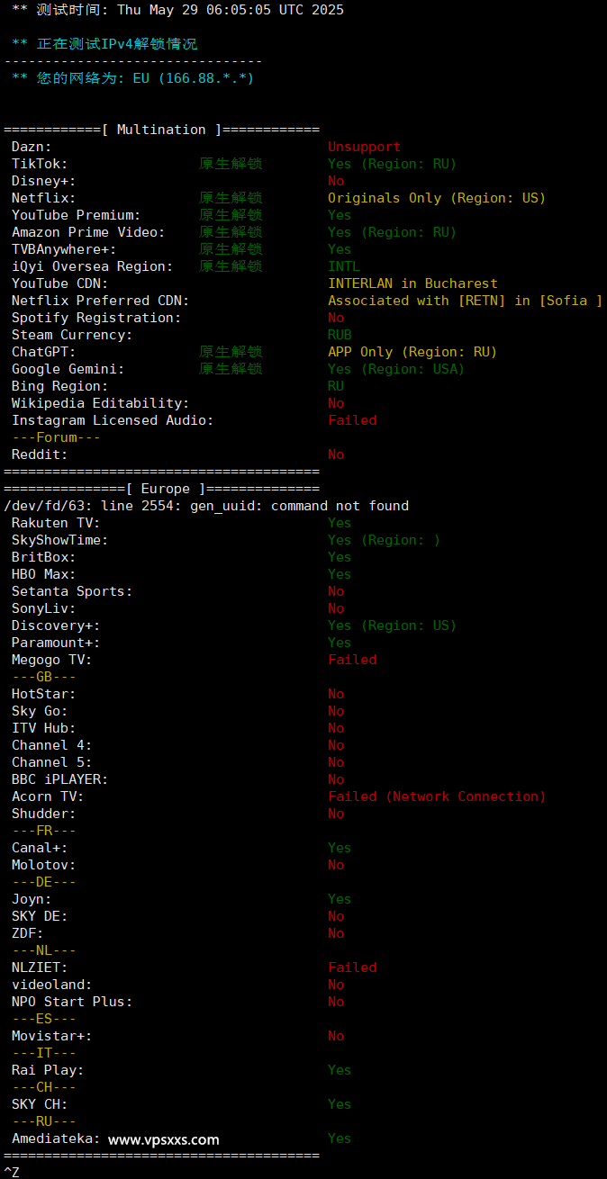Click the Google Gemini Region USA result
The image size is (607, 1179).
click(396, 369)
